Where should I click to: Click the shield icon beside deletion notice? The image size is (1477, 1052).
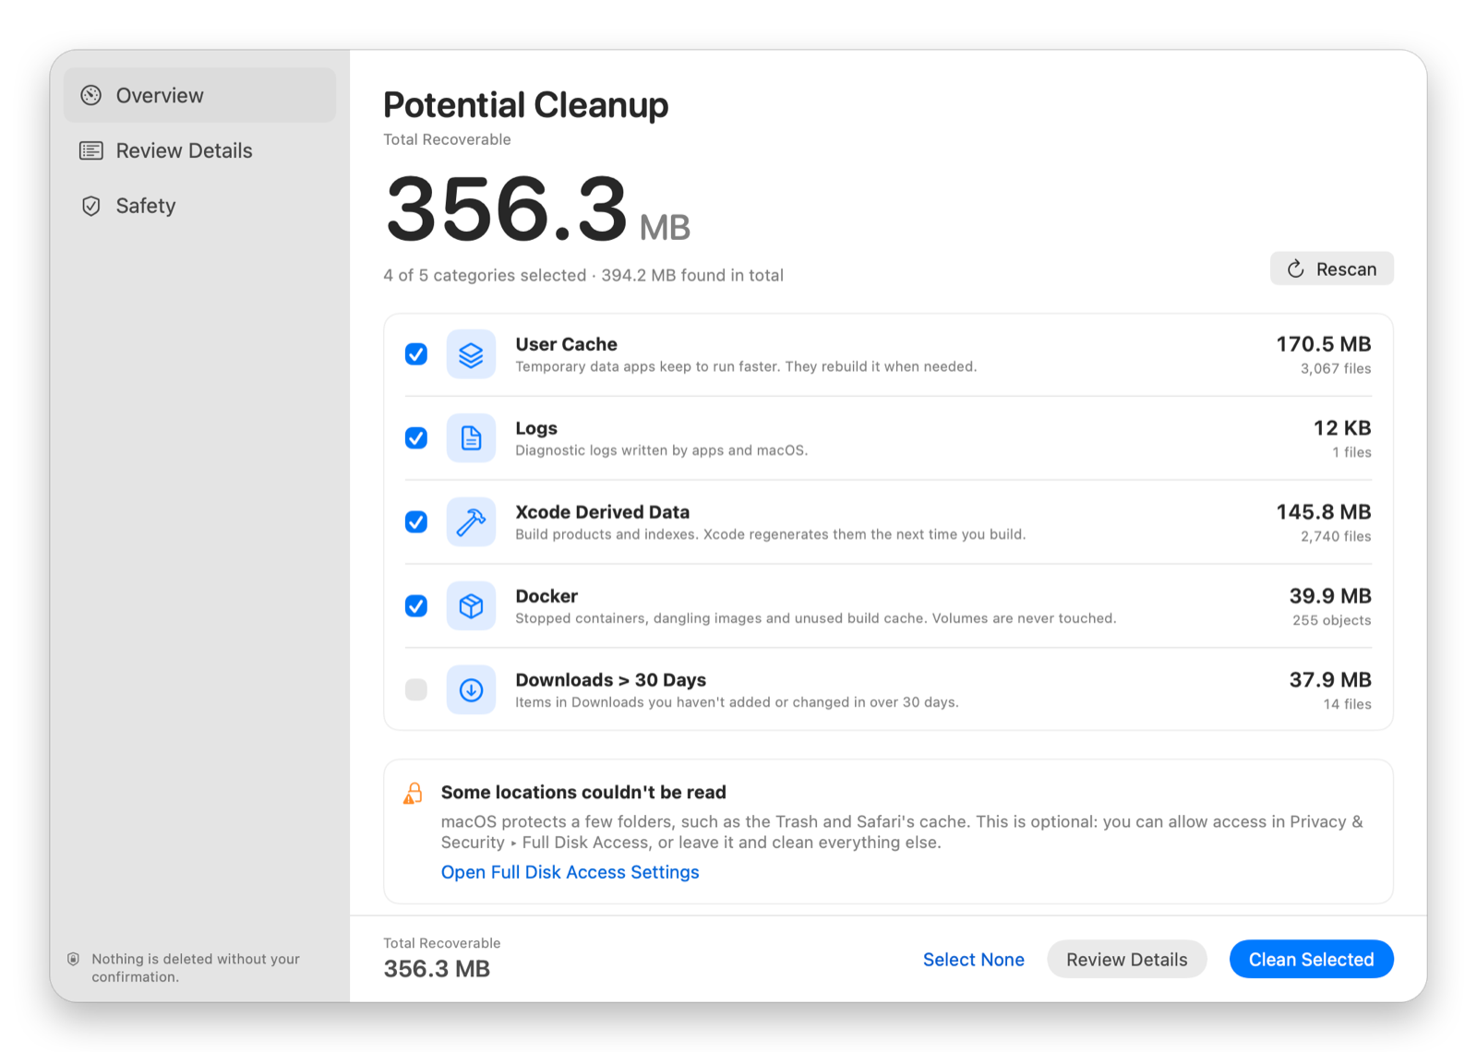73,959
